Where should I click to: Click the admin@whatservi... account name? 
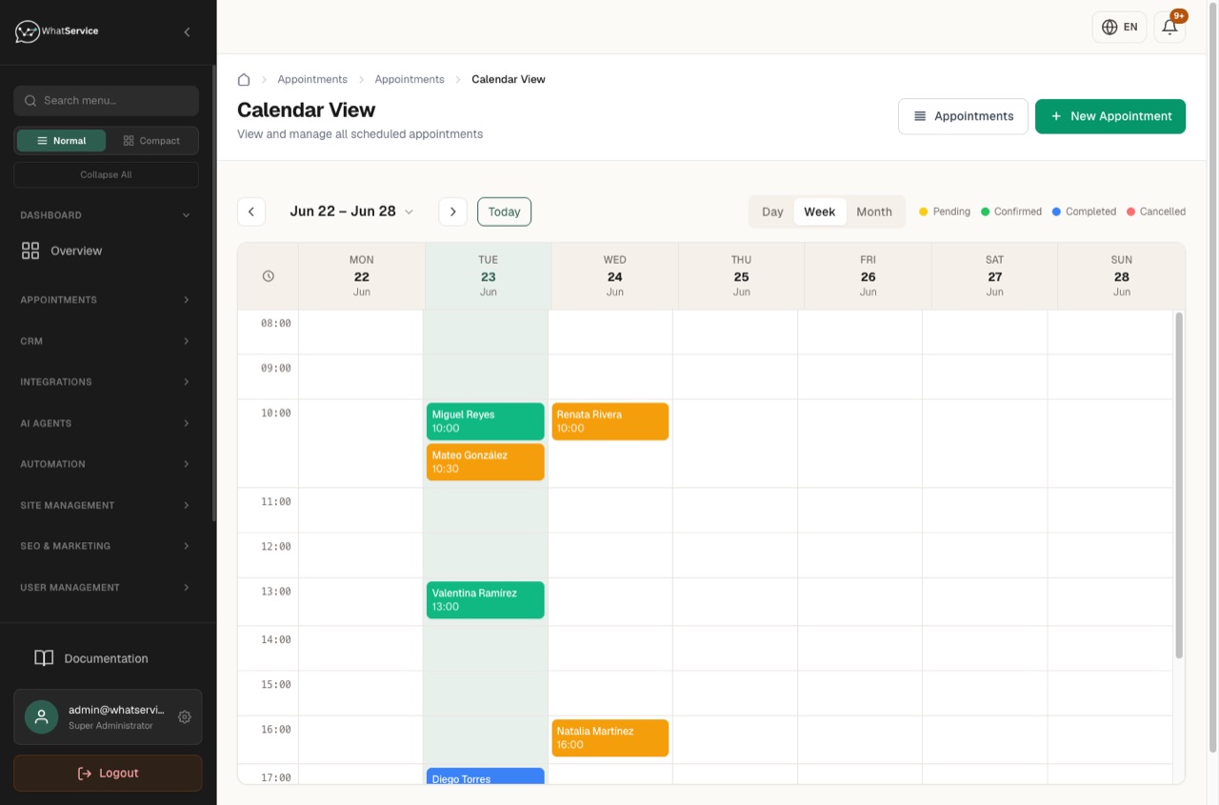[116, 710]
